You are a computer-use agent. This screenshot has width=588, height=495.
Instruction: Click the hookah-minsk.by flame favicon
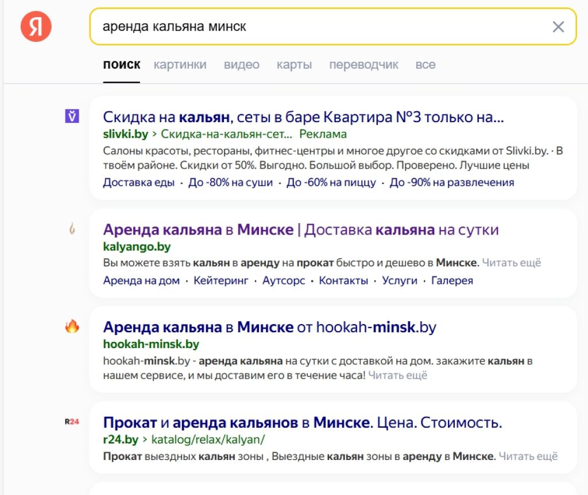point(72,327)
